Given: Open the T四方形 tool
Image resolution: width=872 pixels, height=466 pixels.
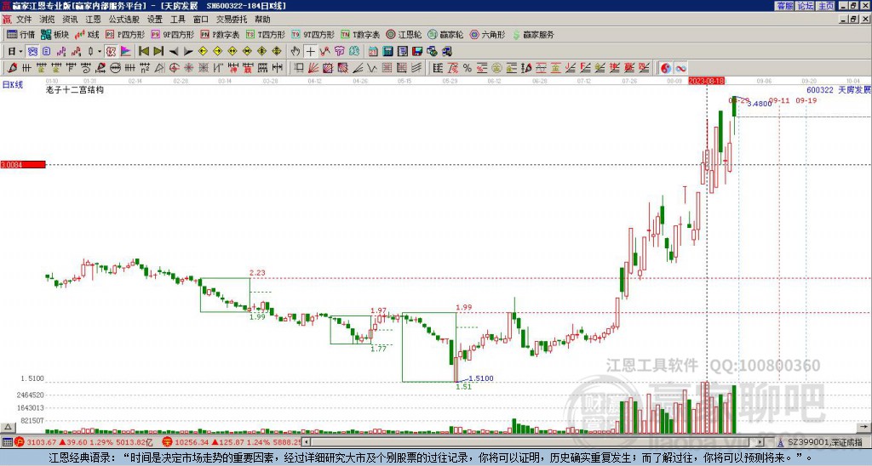Looking at the screenshot, I should tap(266, 34).
